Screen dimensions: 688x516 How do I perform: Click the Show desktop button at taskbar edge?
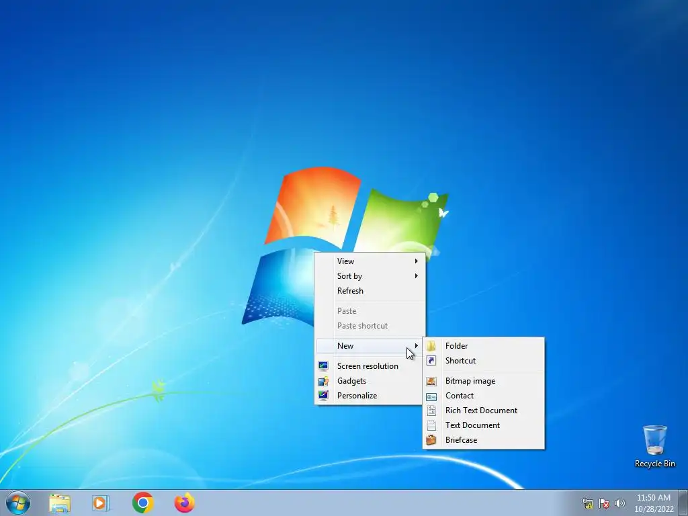pos(683,503)
